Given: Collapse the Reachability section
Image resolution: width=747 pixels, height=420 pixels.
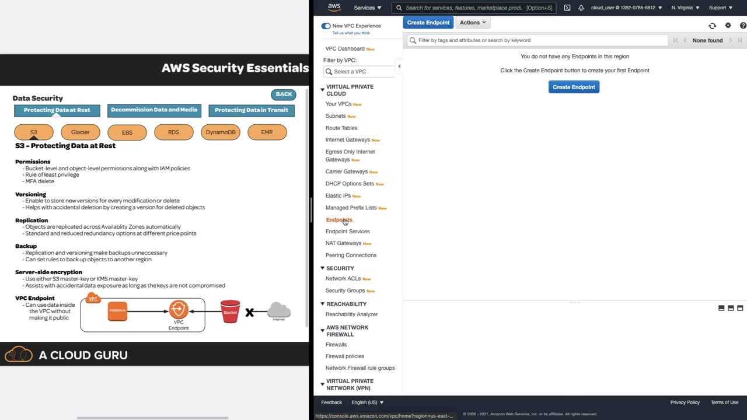Looking at the screenshot, I should [322, 304].
